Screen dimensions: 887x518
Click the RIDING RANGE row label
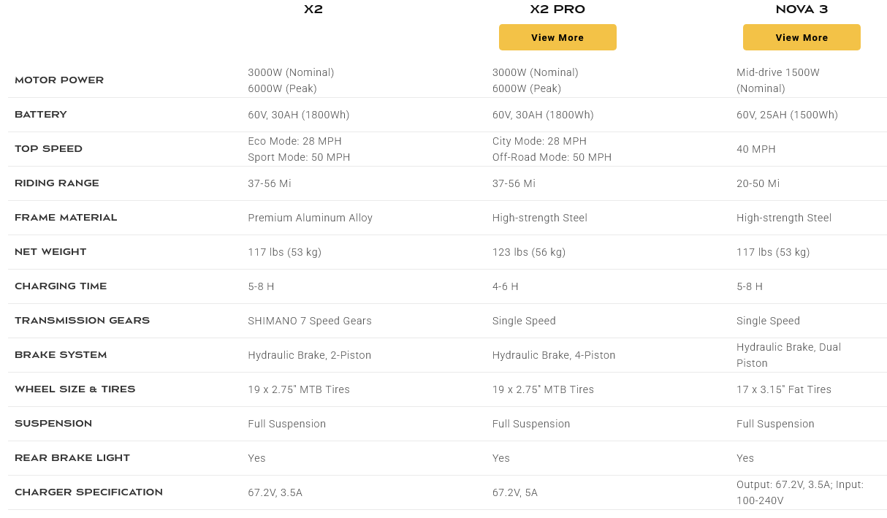(57, 183)
